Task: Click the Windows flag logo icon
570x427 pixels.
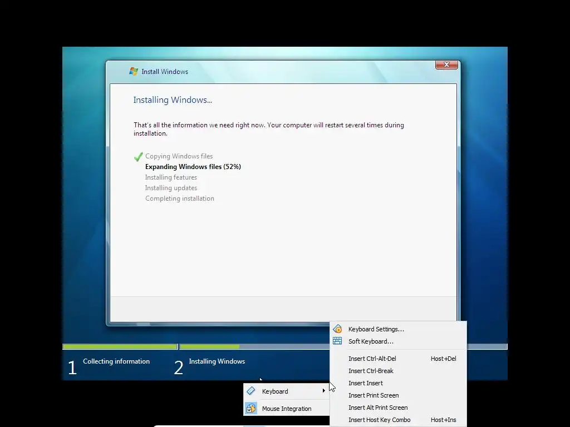Action: pos(134,71)
